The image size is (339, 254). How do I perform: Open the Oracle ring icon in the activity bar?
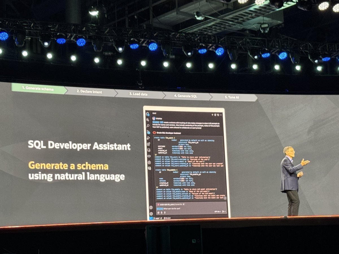pos(149,156)
